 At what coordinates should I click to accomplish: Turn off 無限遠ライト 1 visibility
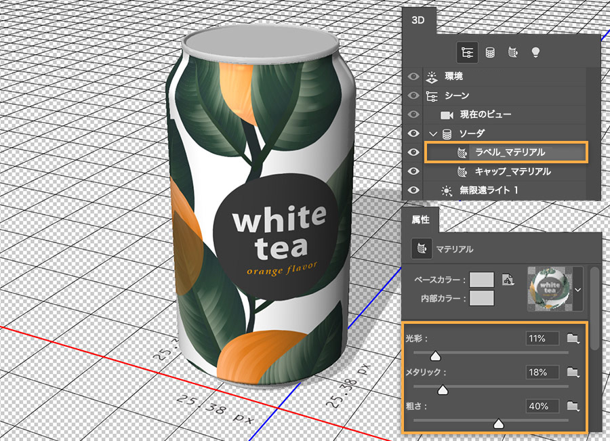pyautogui.click(x=413, y=190)
